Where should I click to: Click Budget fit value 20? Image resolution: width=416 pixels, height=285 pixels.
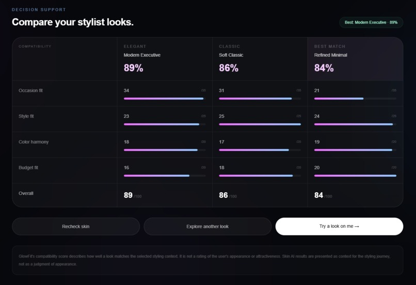tap(317, 167)
